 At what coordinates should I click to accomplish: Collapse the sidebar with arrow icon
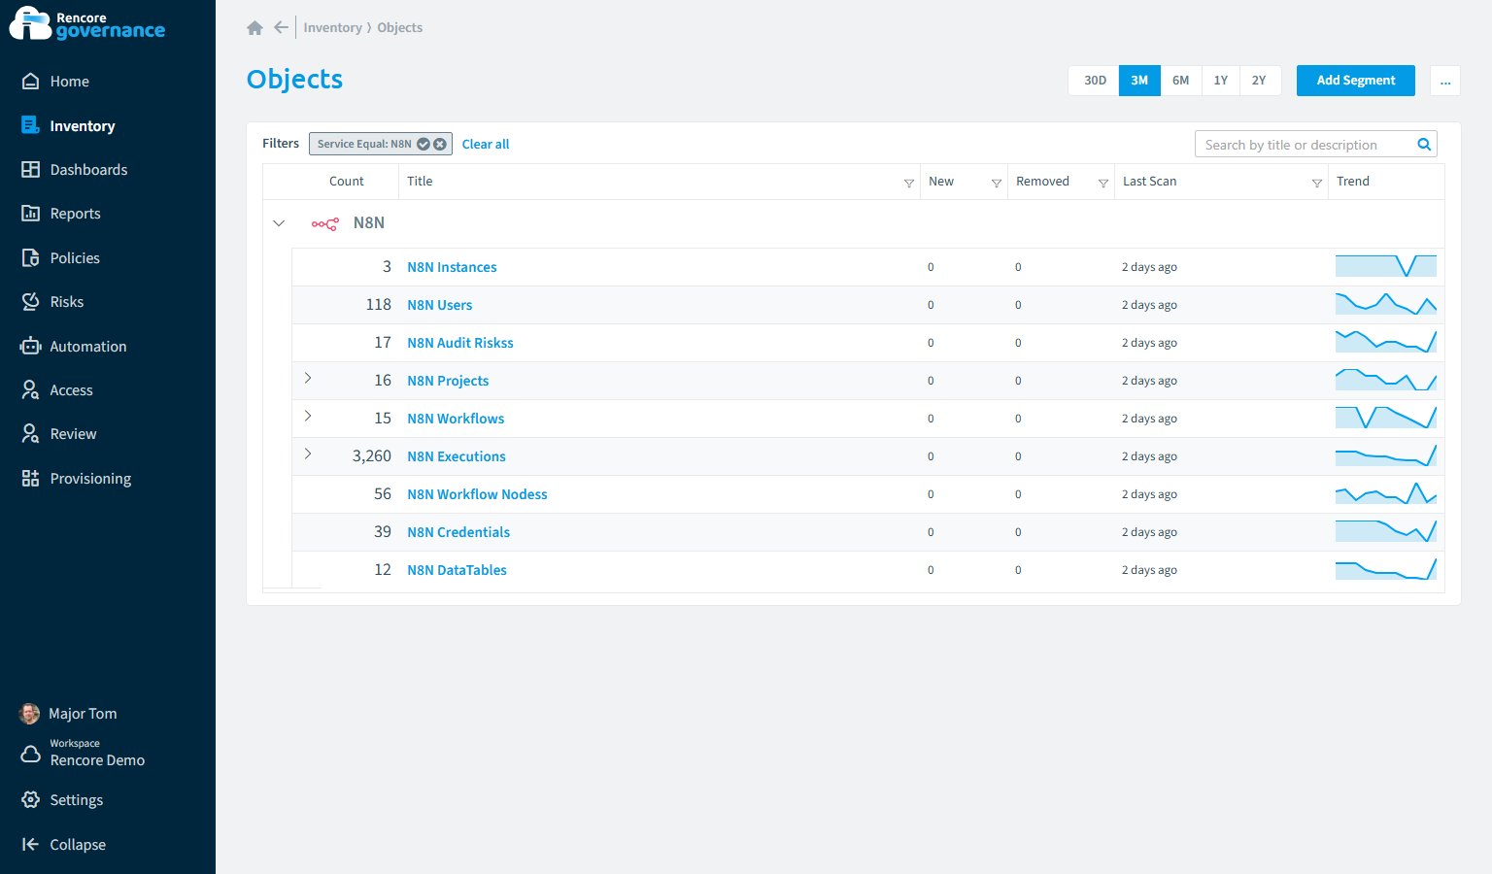coord(31,844)
